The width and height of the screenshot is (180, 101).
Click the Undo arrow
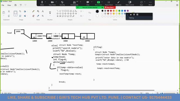tap(21, 5)
